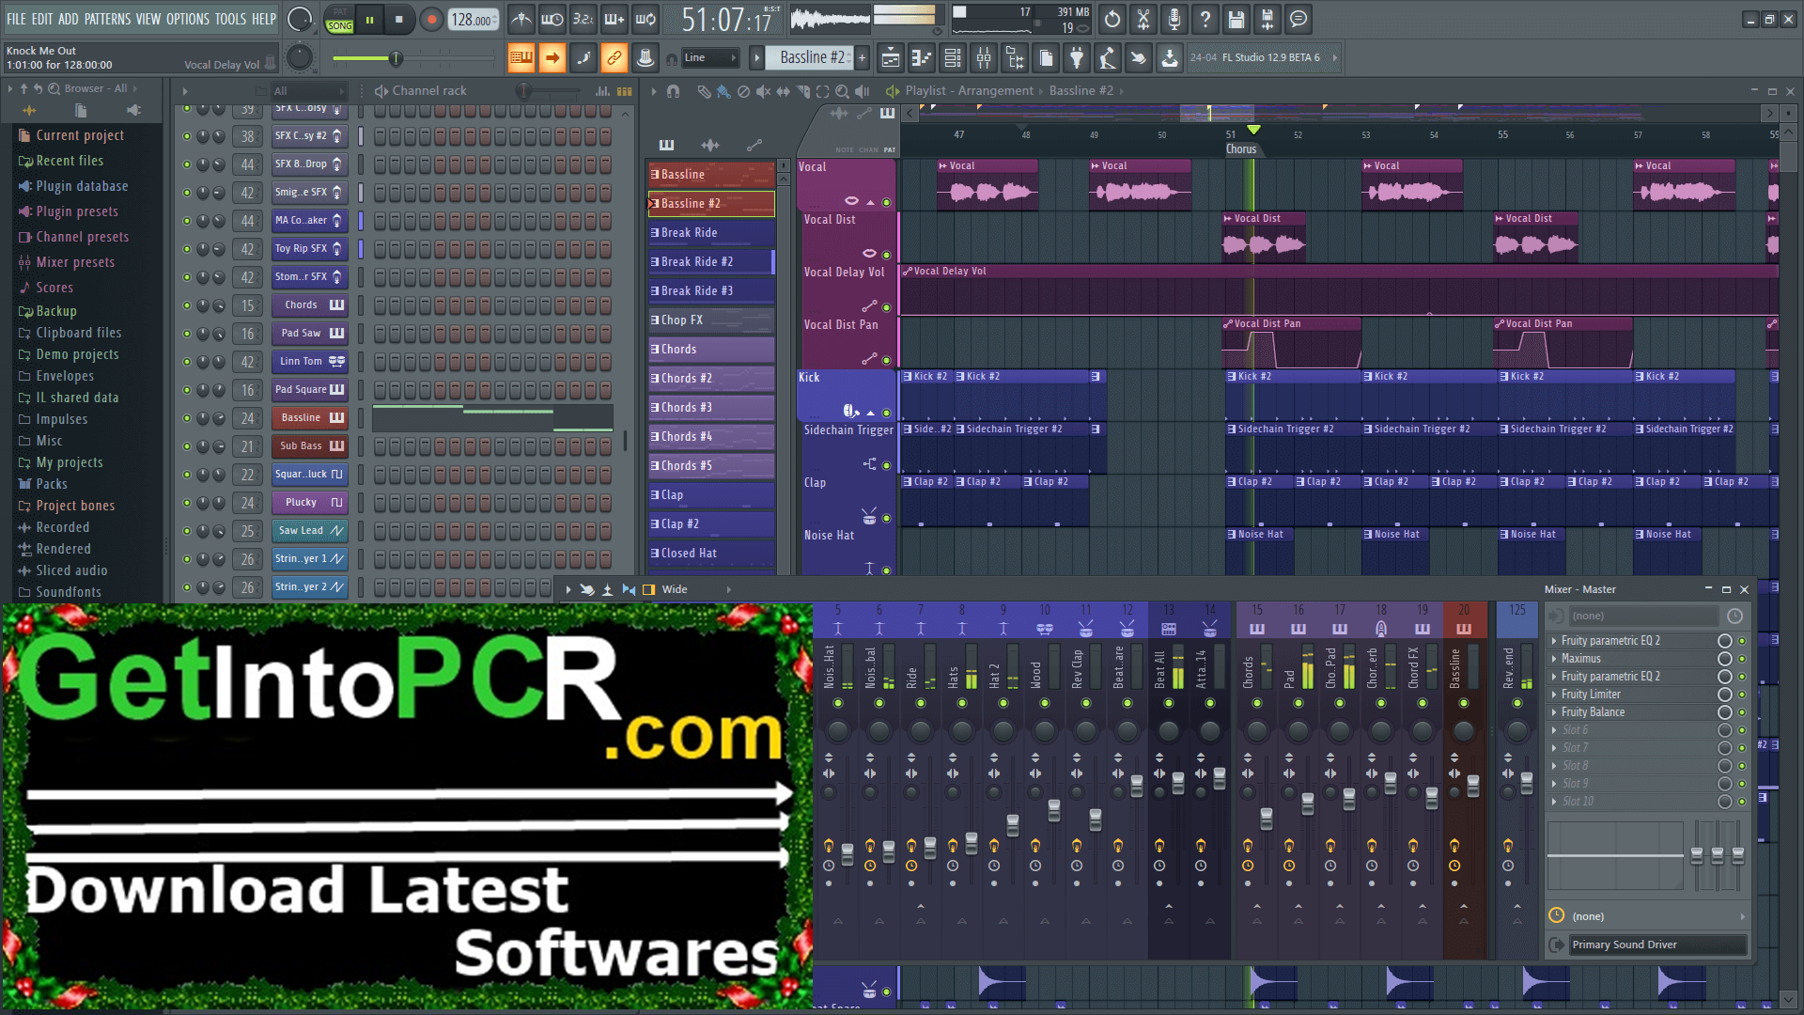
Task: Pause playback with the transport pause button
Action: [x=370, y=19]
